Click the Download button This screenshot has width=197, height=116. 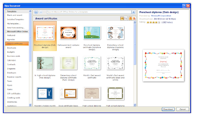click(168, 109)
